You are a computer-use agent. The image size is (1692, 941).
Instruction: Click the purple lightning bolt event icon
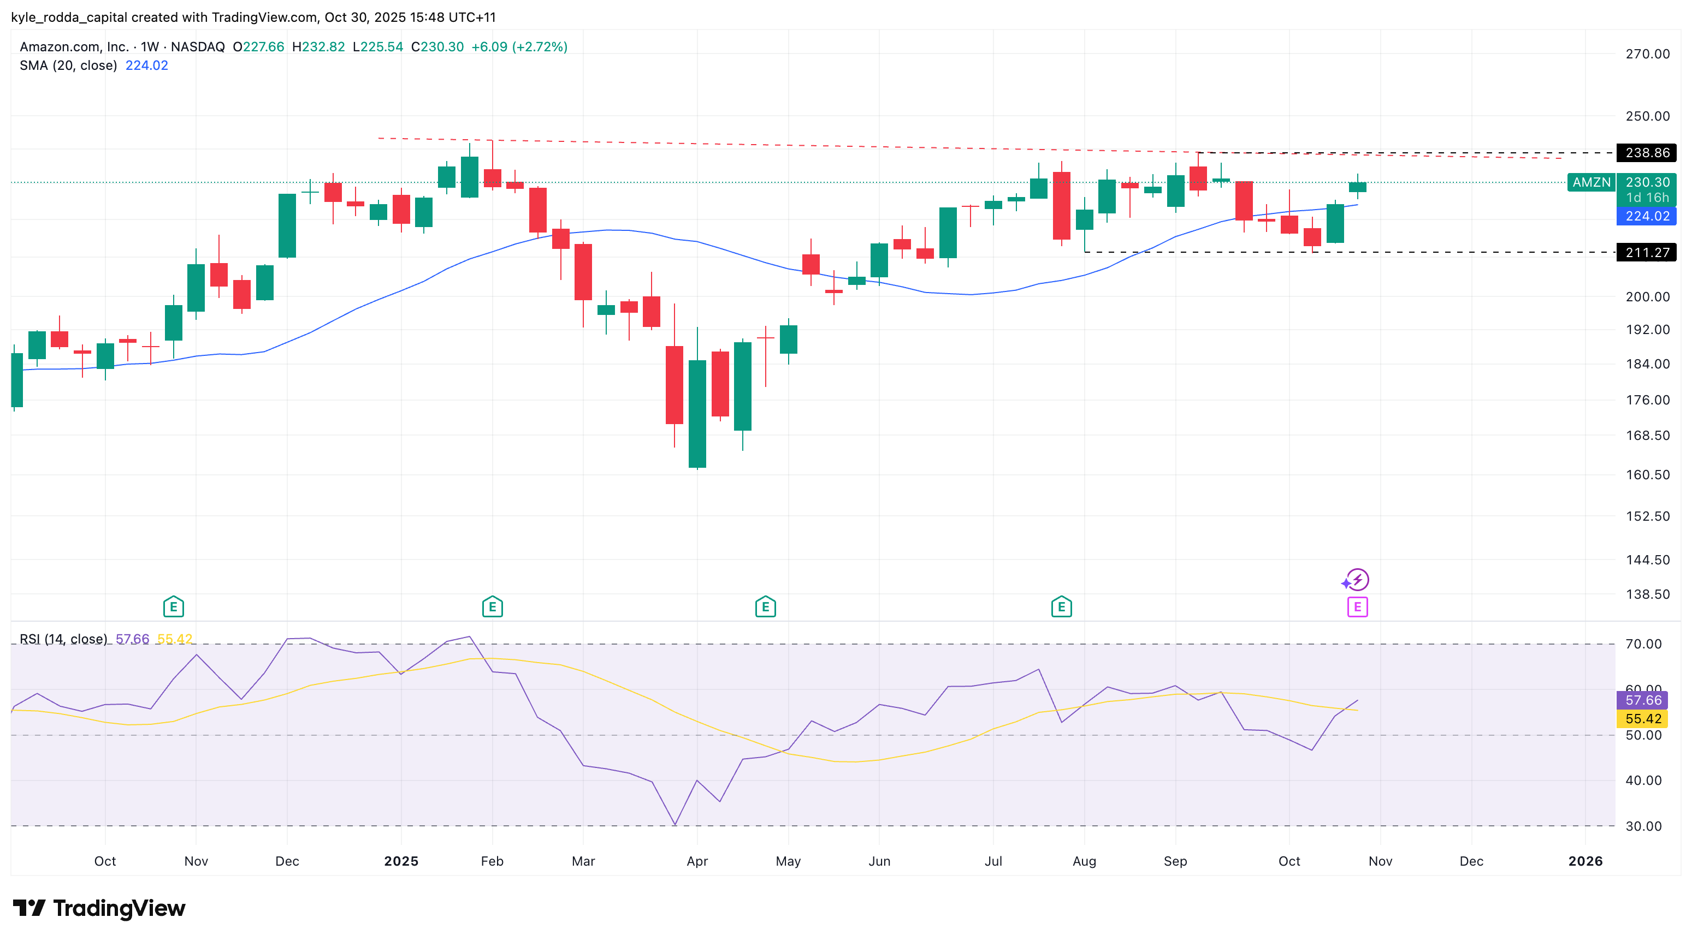[x=1357, y=580]
